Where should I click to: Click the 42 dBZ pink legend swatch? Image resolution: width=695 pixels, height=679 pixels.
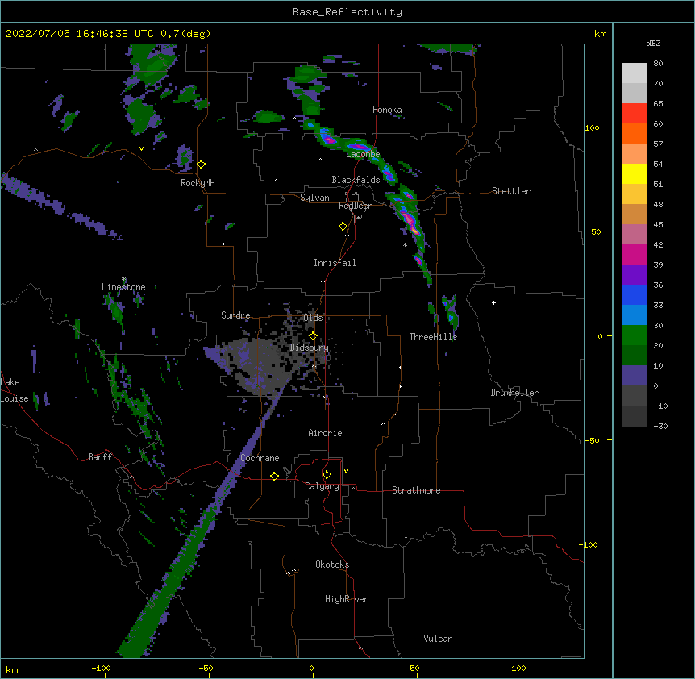(x=634, y=235)
